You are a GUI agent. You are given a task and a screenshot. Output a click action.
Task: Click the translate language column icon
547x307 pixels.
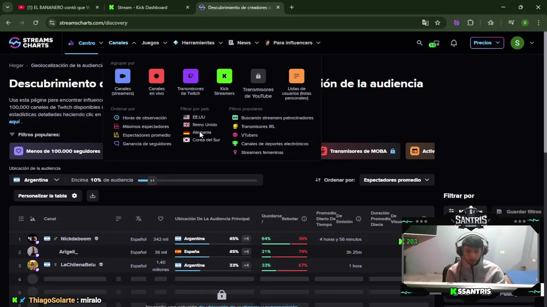138,219
